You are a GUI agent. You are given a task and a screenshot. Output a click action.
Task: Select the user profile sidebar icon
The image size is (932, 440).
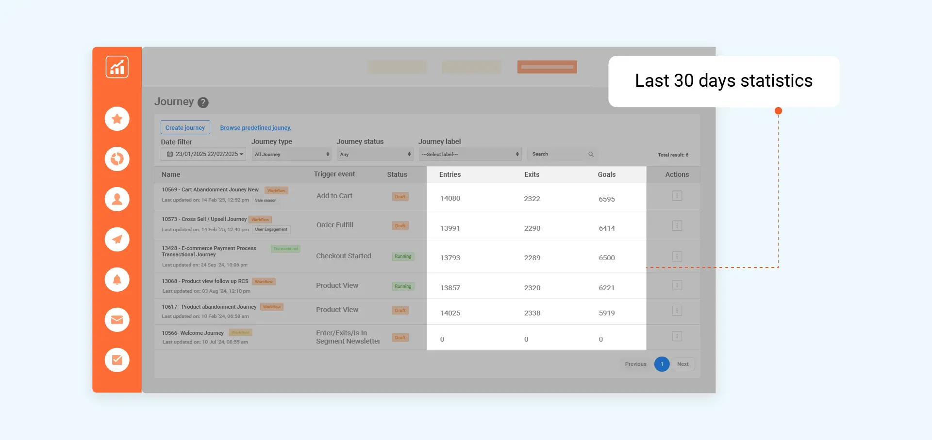pos(117,199)
